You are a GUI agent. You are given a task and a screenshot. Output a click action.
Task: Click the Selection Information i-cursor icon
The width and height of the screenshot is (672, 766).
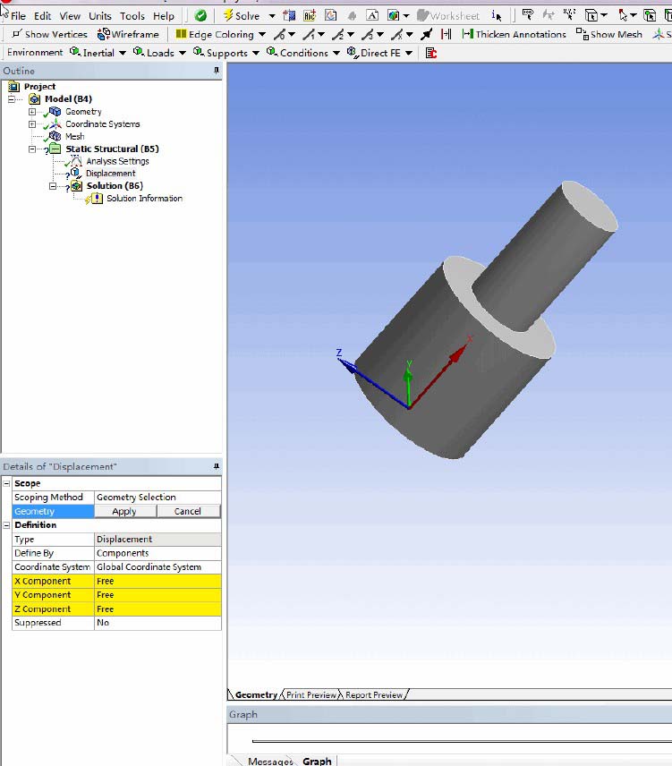[497, 15]
